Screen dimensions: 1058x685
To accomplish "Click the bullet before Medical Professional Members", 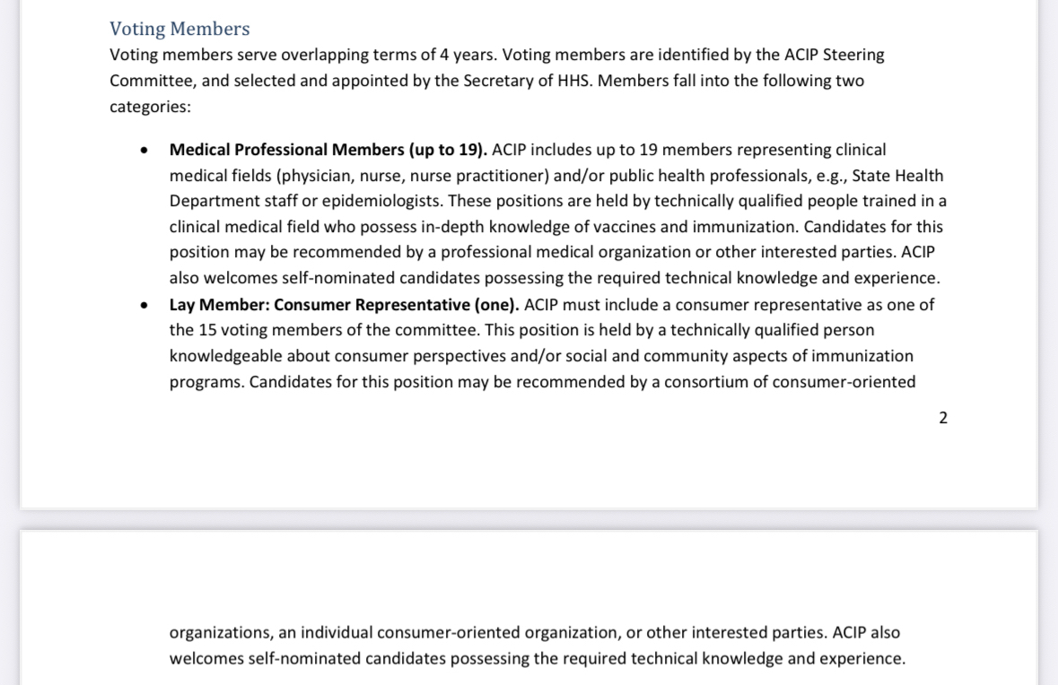I will (x=144, y=151).
